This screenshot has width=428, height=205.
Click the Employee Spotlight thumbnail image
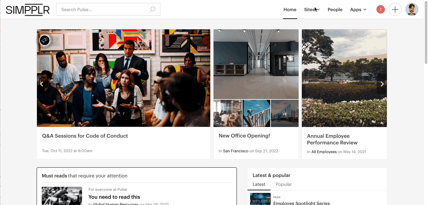click(260, 199)
